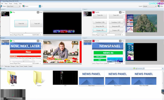The width and height of the screenshot is (164, 100).
Task: Open the Tools menu
Action: tap(10, 4)
